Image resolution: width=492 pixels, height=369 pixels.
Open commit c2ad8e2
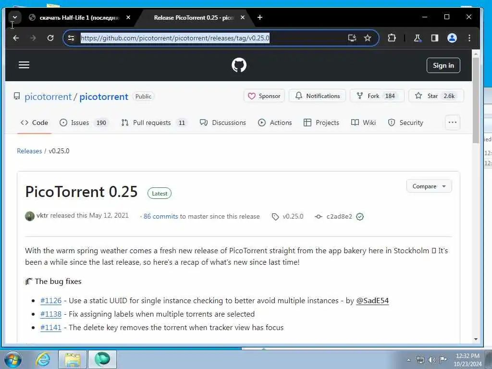[x=339, y=217]
